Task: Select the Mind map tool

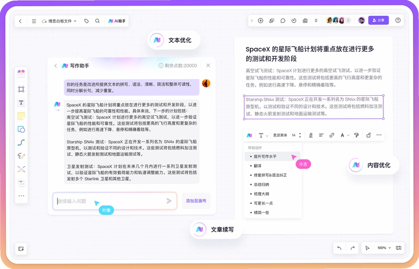Action: pos(21,169)
